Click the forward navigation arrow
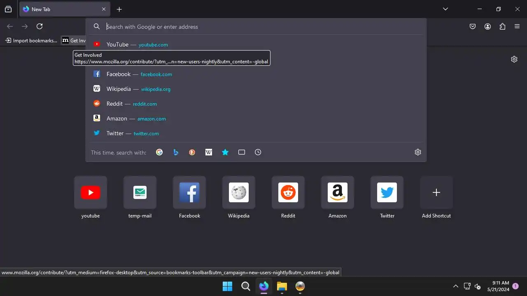Viewport: 527px width, 296px height. (x=25, y=26)
